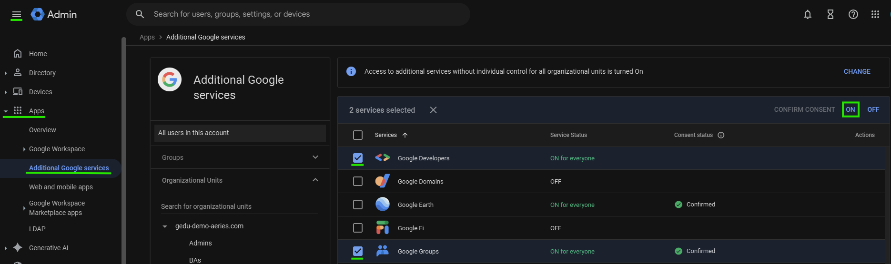Toggle the select-all services checkbox
The image size is (891, 264).
click(x=358, y=135)
